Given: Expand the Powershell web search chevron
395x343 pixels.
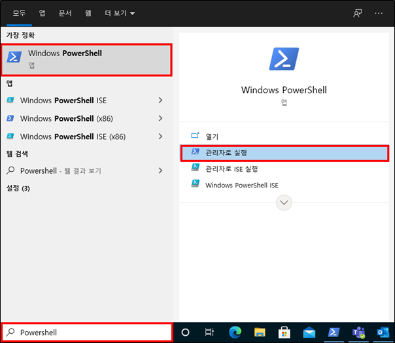Looking at the screenshot, I should pos(160,171).
